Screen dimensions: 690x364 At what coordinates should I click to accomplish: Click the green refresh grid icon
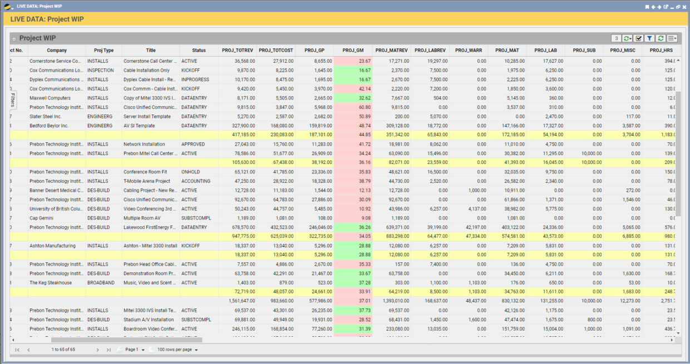click(661, 38)
